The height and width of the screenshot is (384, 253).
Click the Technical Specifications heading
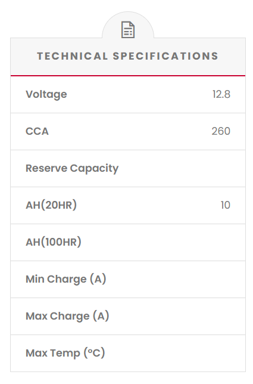(127, 56)
